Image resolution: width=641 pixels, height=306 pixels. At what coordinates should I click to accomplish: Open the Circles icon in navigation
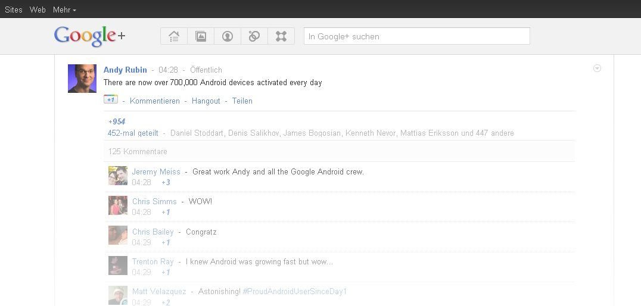tap(254, 36)
